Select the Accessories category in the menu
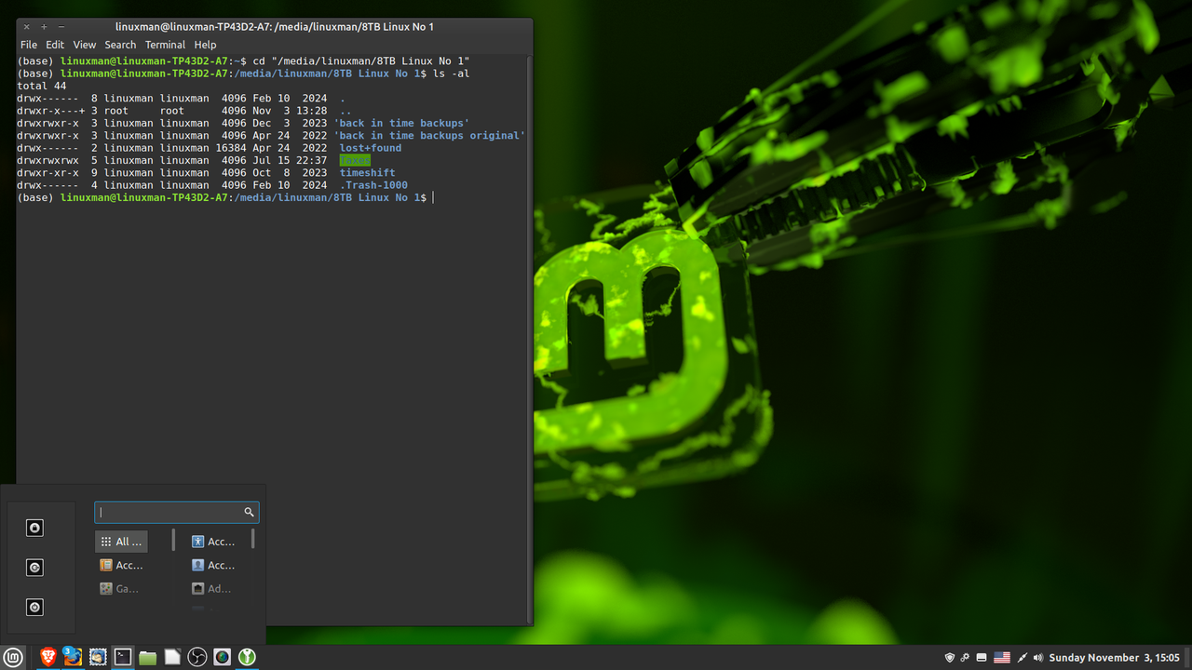1192x670 pixels. tap(121, 565)
